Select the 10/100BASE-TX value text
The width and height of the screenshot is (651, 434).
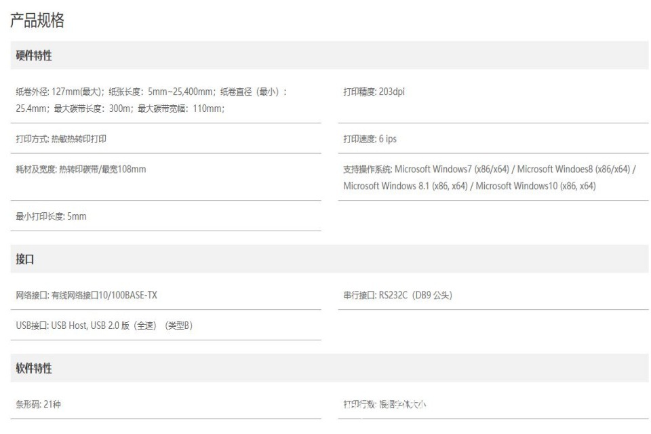coord(128,295)
